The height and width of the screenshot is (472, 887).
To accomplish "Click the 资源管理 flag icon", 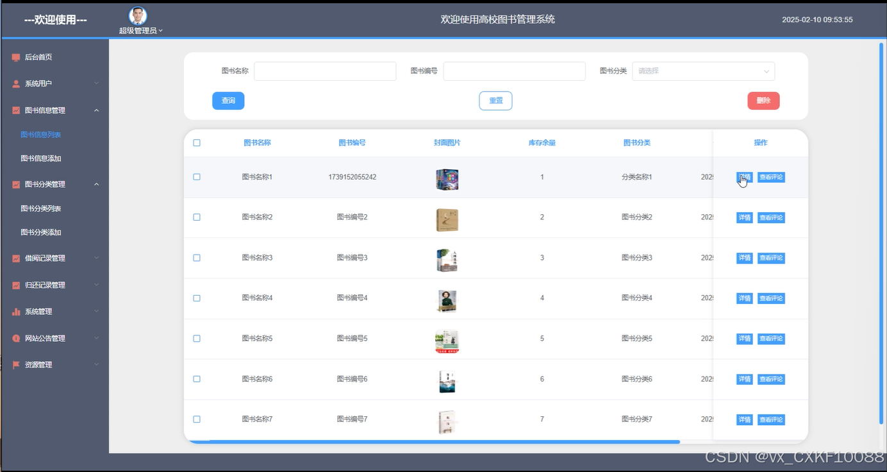I will (16, 365).
